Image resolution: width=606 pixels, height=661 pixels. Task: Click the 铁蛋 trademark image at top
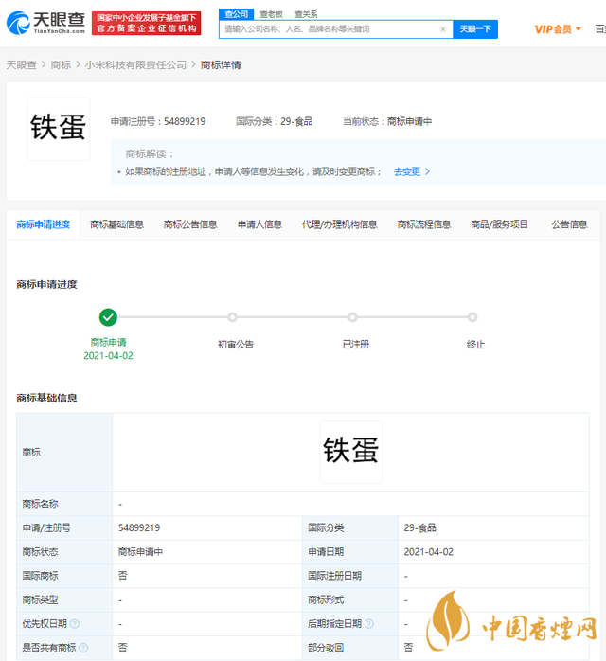(x=59, y=129)
